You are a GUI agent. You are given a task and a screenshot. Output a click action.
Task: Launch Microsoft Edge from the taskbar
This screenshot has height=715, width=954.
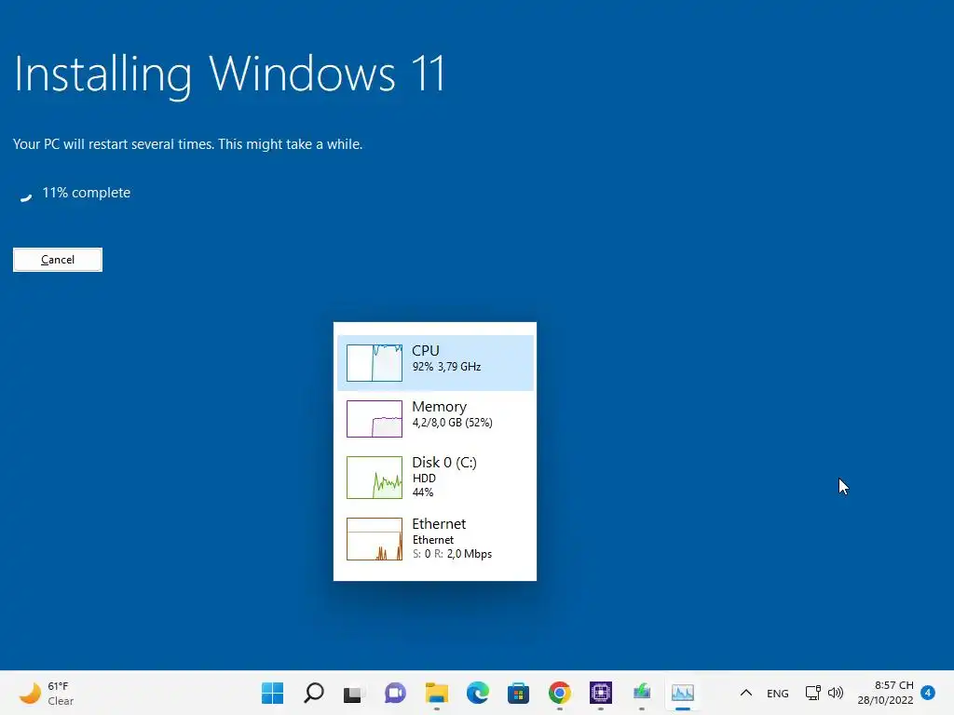tap(478, 693)
